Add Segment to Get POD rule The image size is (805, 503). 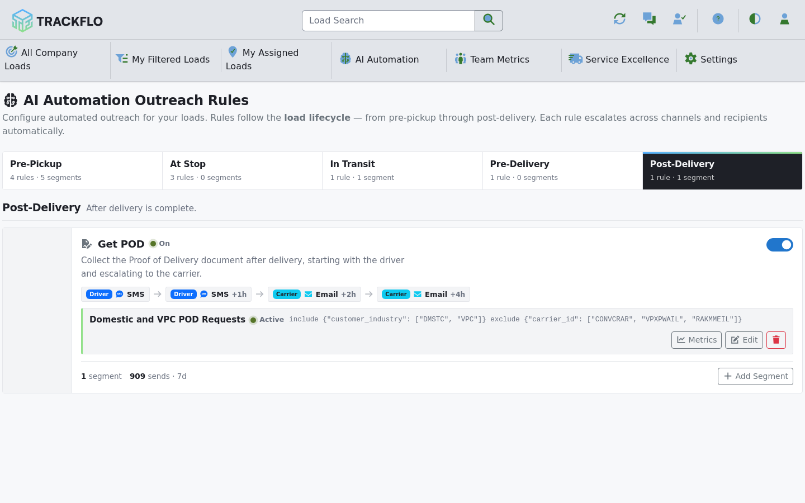click(755, 377)
